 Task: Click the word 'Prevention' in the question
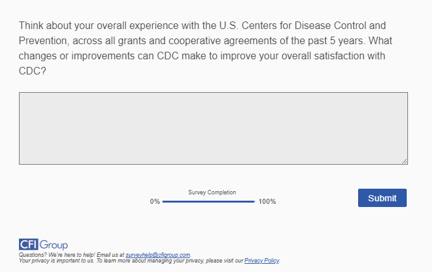[42, 42]
